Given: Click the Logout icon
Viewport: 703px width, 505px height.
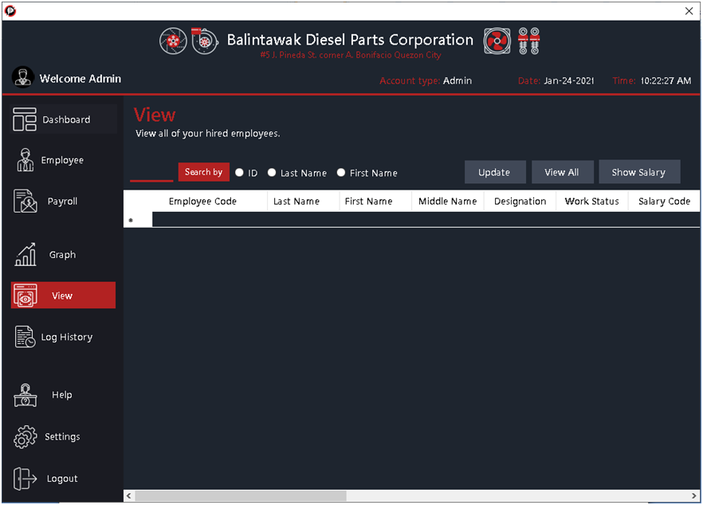Looking at the screenshot, I should (24, 478).
